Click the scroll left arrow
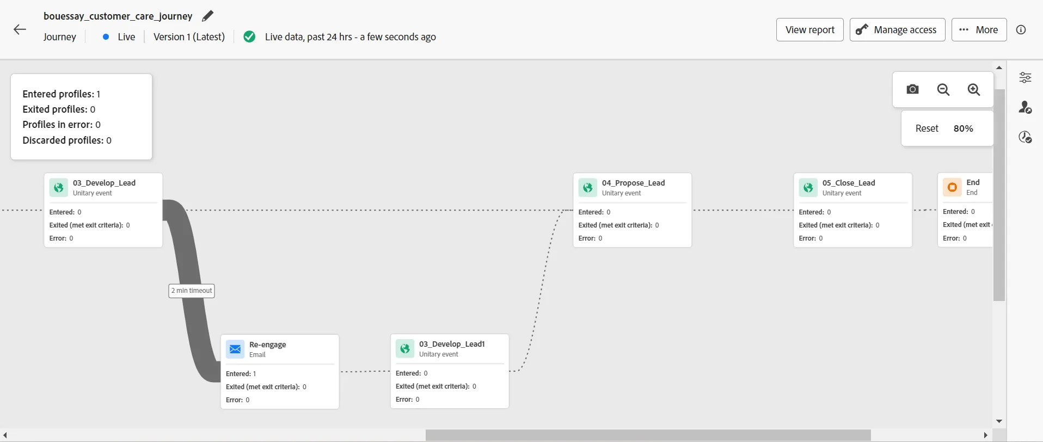The height and width of the screenshot is (442, 1043). pyautogui.click(x=5, y=435)
